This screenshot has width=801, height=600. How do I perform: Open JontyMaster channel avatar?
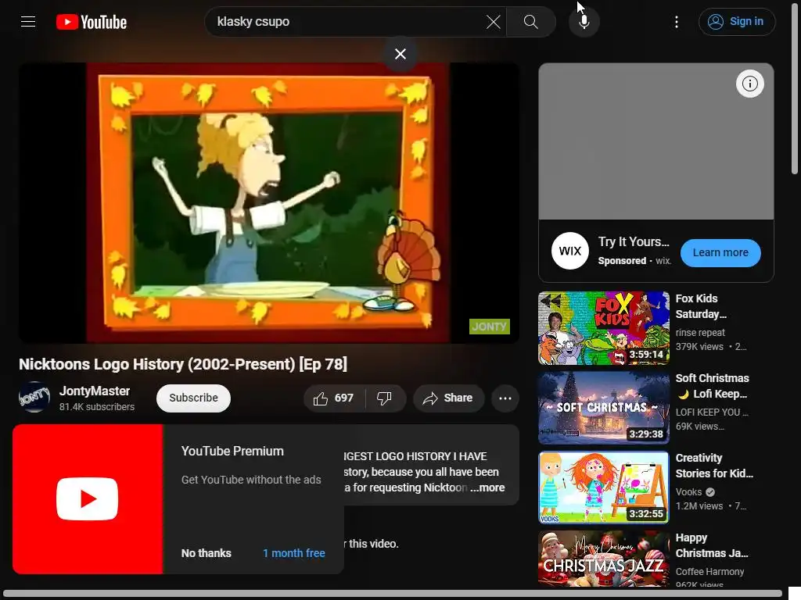[x=34, y=398]
